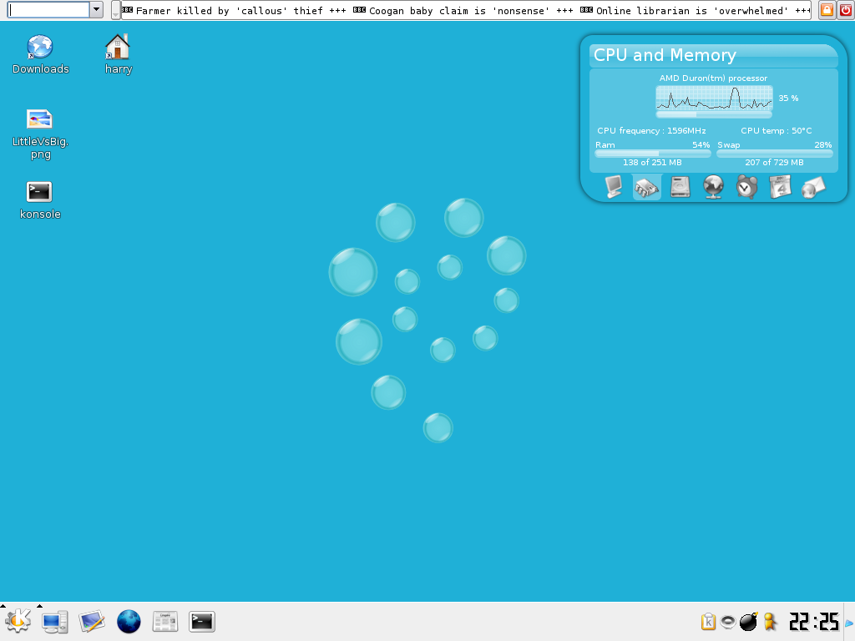Click the Swap usage progress bar
The width and height of the screenshot is (855, 641).
774,154
